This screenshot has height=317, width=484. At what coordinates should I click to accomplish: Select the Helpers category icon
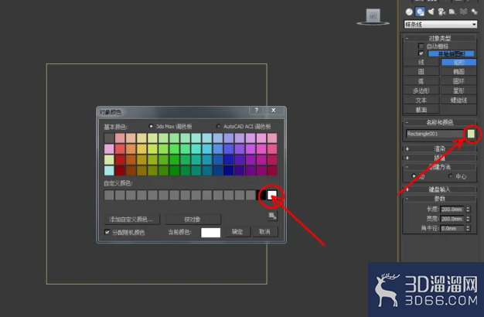[452, 12]
